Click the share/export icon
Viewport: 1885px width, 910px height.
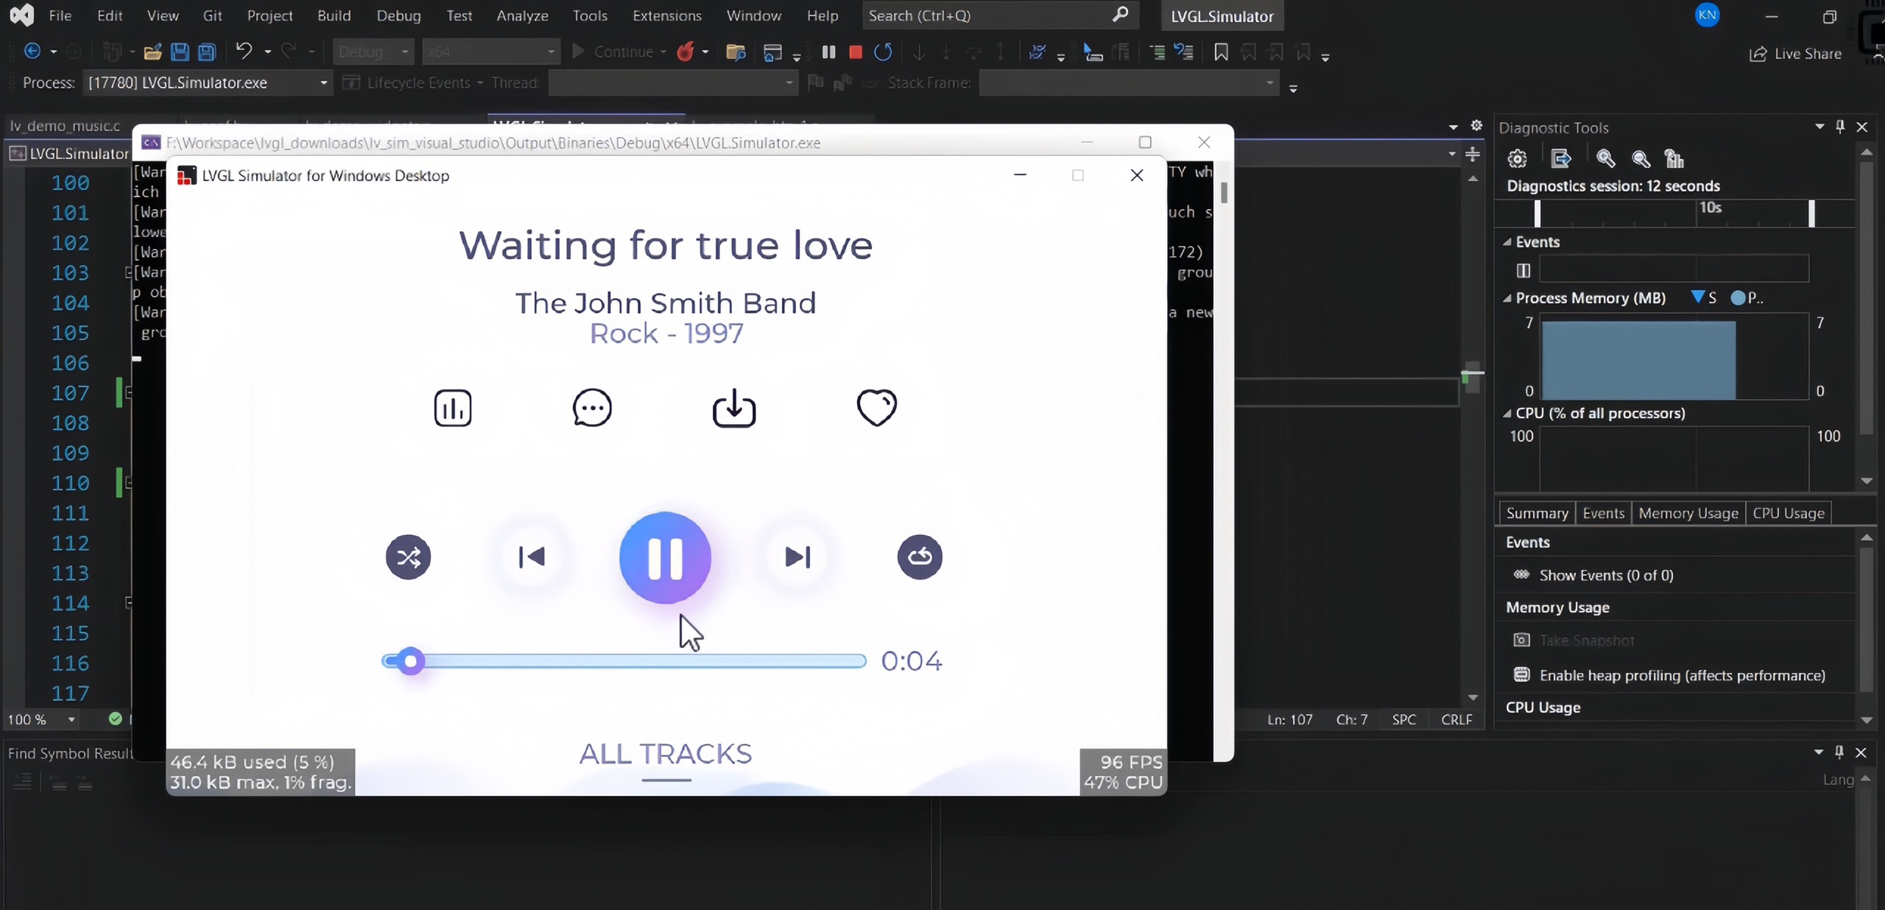click(x=733, y=408)
